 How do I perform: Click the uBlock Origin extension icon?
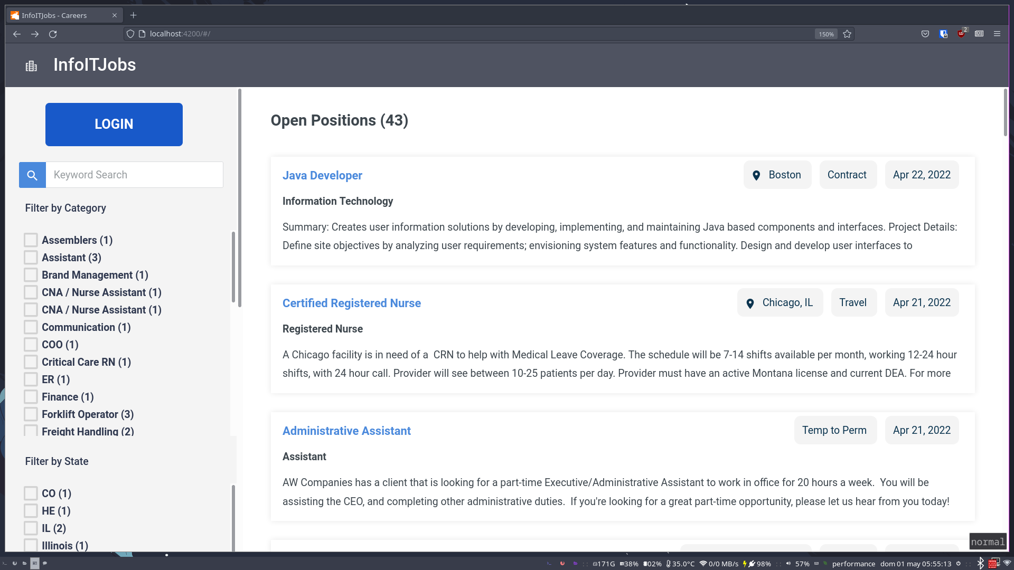961,34
